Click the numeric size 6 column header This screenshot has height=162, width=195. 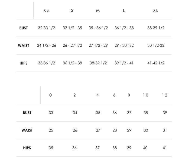(x=114, y=95)
